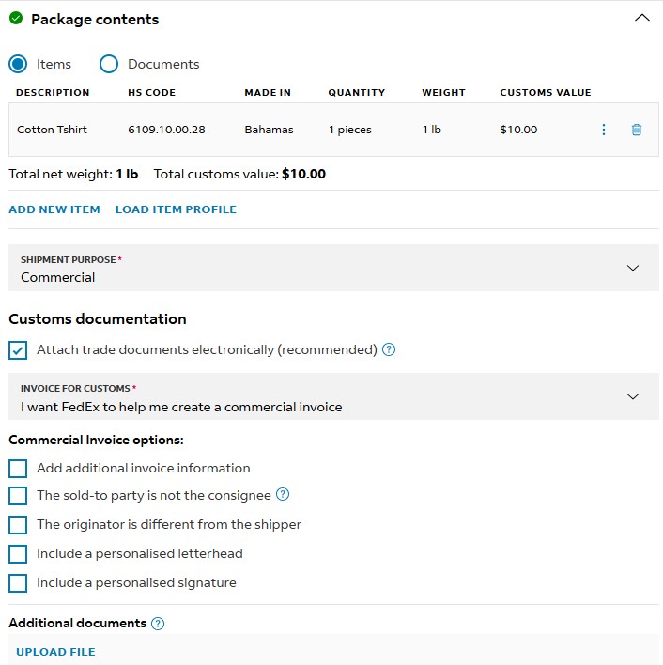Screen dimensions: 663x665
Task: Click Upload File for additional documents
Action: (55, 652)
